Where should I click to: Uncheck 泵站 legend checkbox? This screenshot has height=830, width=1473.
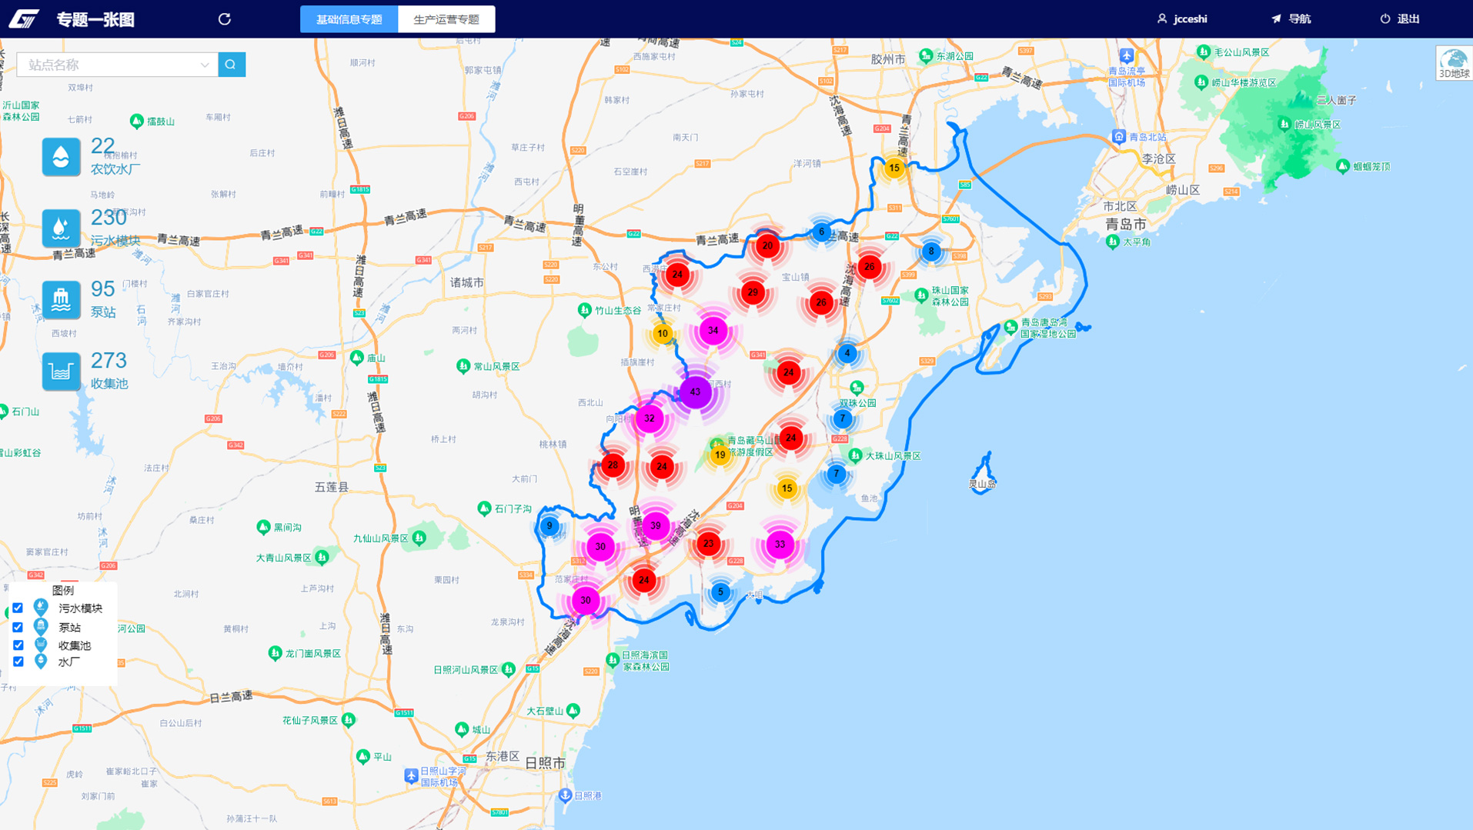point(18,627)
